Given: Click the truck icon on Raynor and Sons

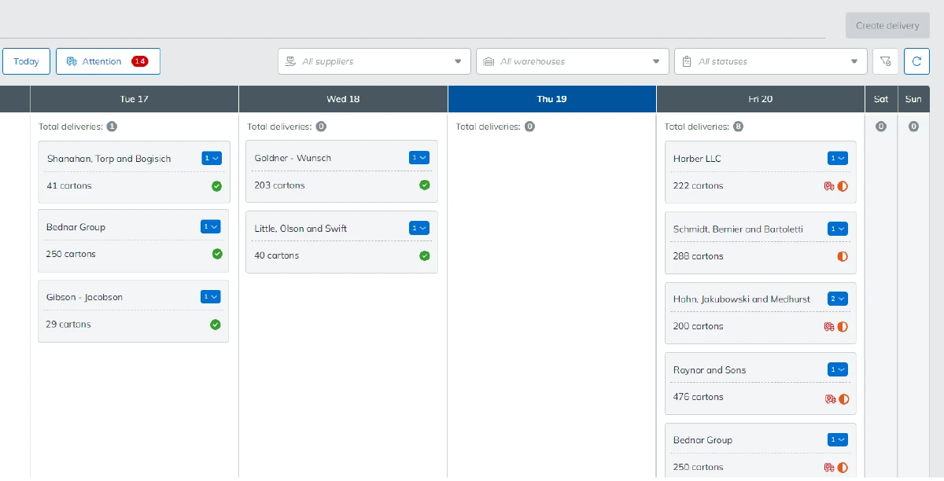Looking at the screenshot, I should (x=829, y=398).
